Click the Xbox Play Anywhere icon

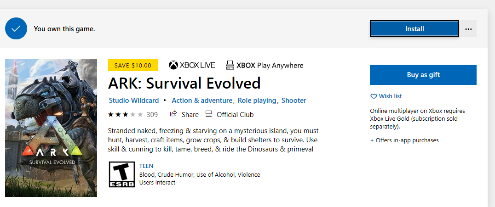point(230,65)
